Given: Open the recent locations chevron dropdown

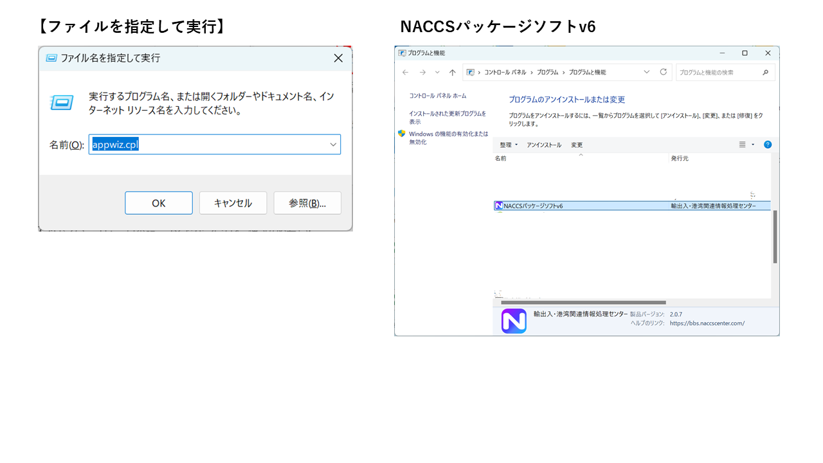Looking at the screenshot, I should [x=438, y=73].
